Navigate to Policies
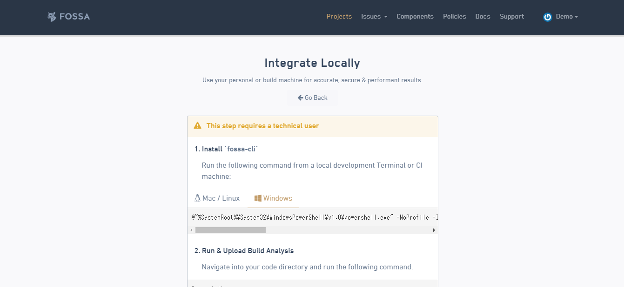This screenshot has height=287, width=624. (454, 17)
